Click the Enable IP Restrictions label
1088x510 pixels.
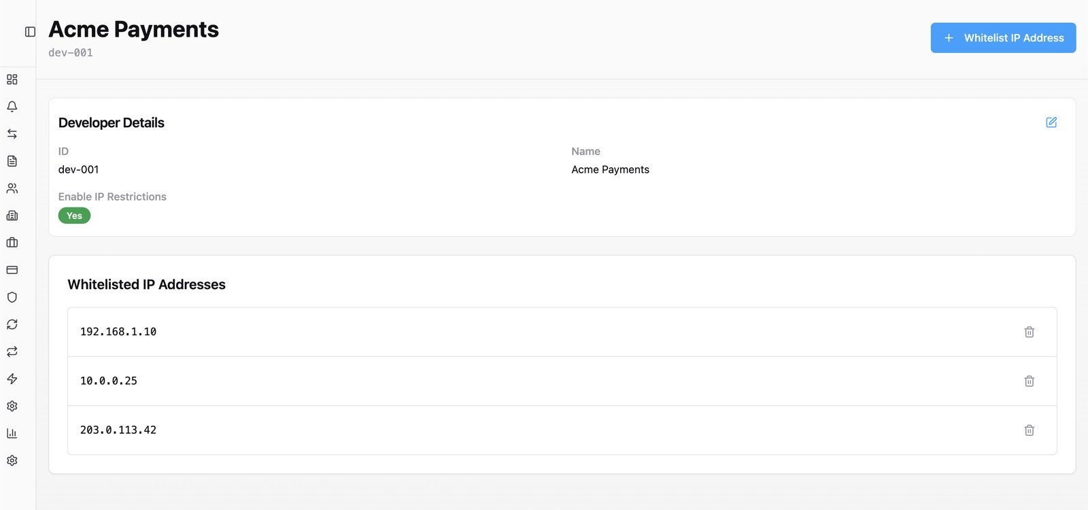(x=112, y=197)
